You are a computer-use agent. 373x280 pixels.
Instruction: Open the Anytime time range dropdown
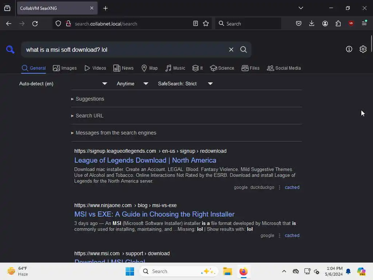point(133,83)
